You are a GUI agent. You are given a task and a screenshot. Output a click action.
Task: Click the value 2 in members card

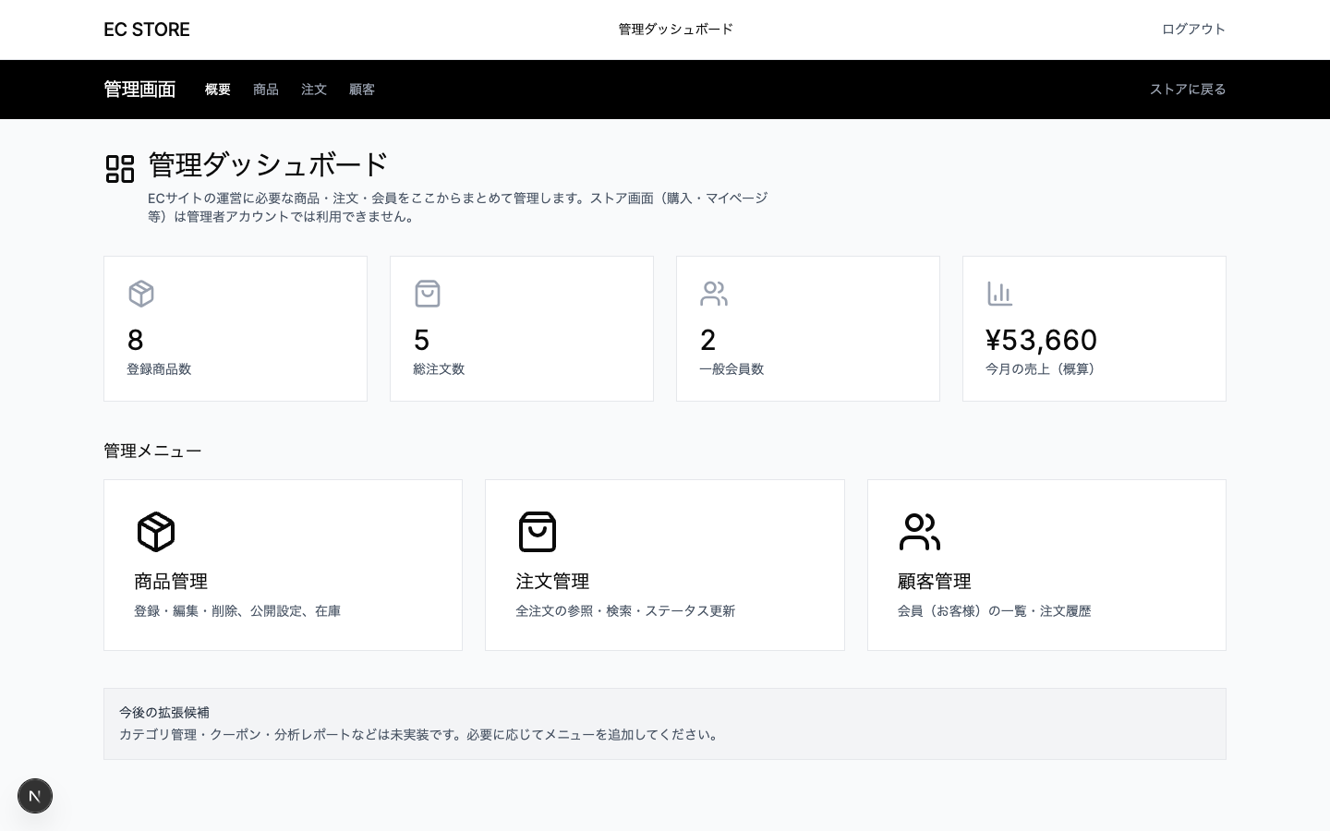(708, 340)
